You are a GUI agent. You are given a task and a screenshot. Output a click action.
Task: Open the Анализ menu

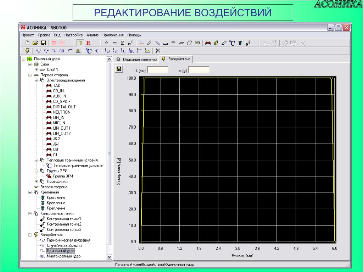coord(93,35)
